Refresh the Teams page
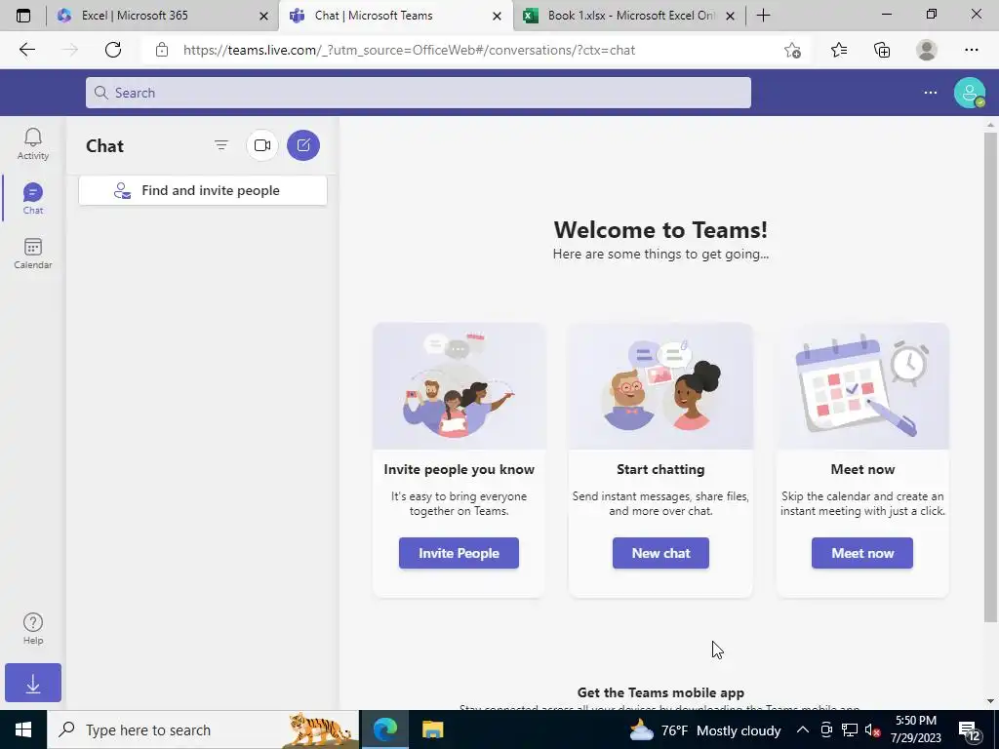The height and width of the screenshot is (749, 999). (113, 50)
